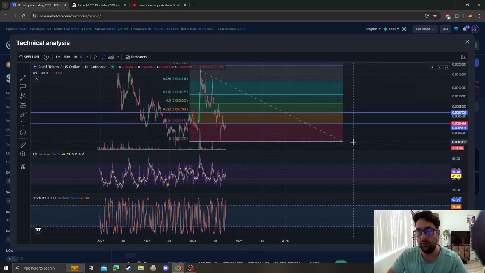Go back in browser
Screen dimensions: 485x273
5,16
